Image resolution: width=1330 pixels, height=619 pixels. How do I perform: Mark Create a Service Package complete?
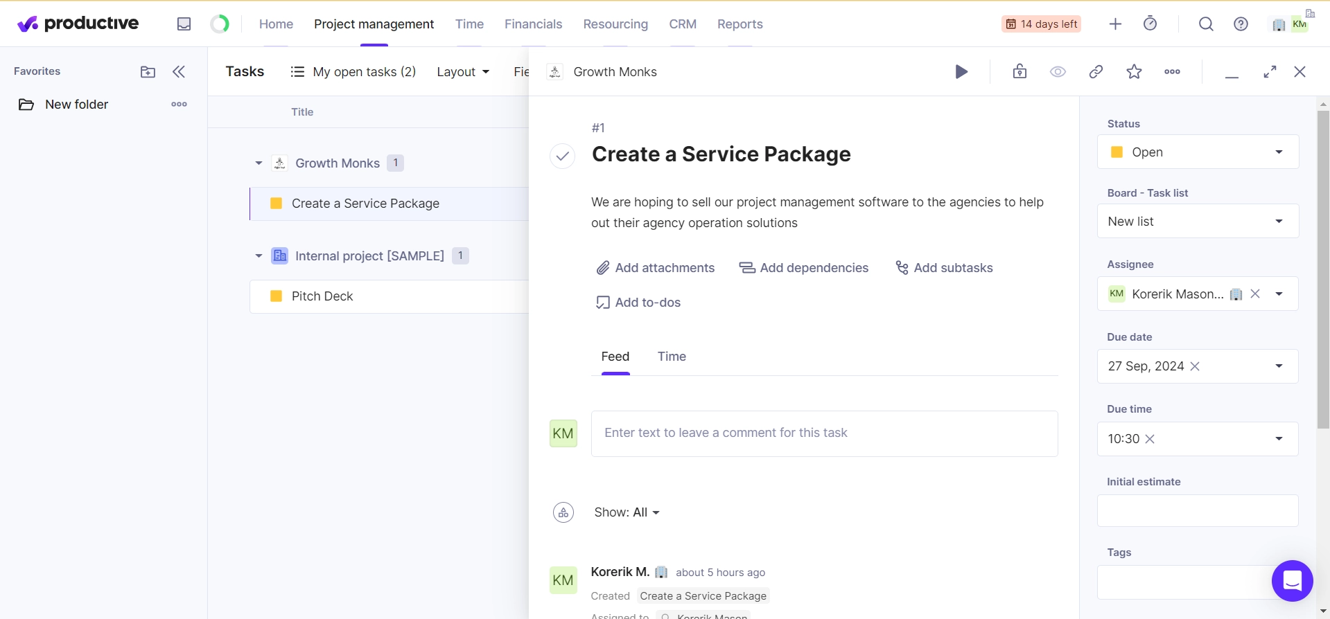(562, 156)
